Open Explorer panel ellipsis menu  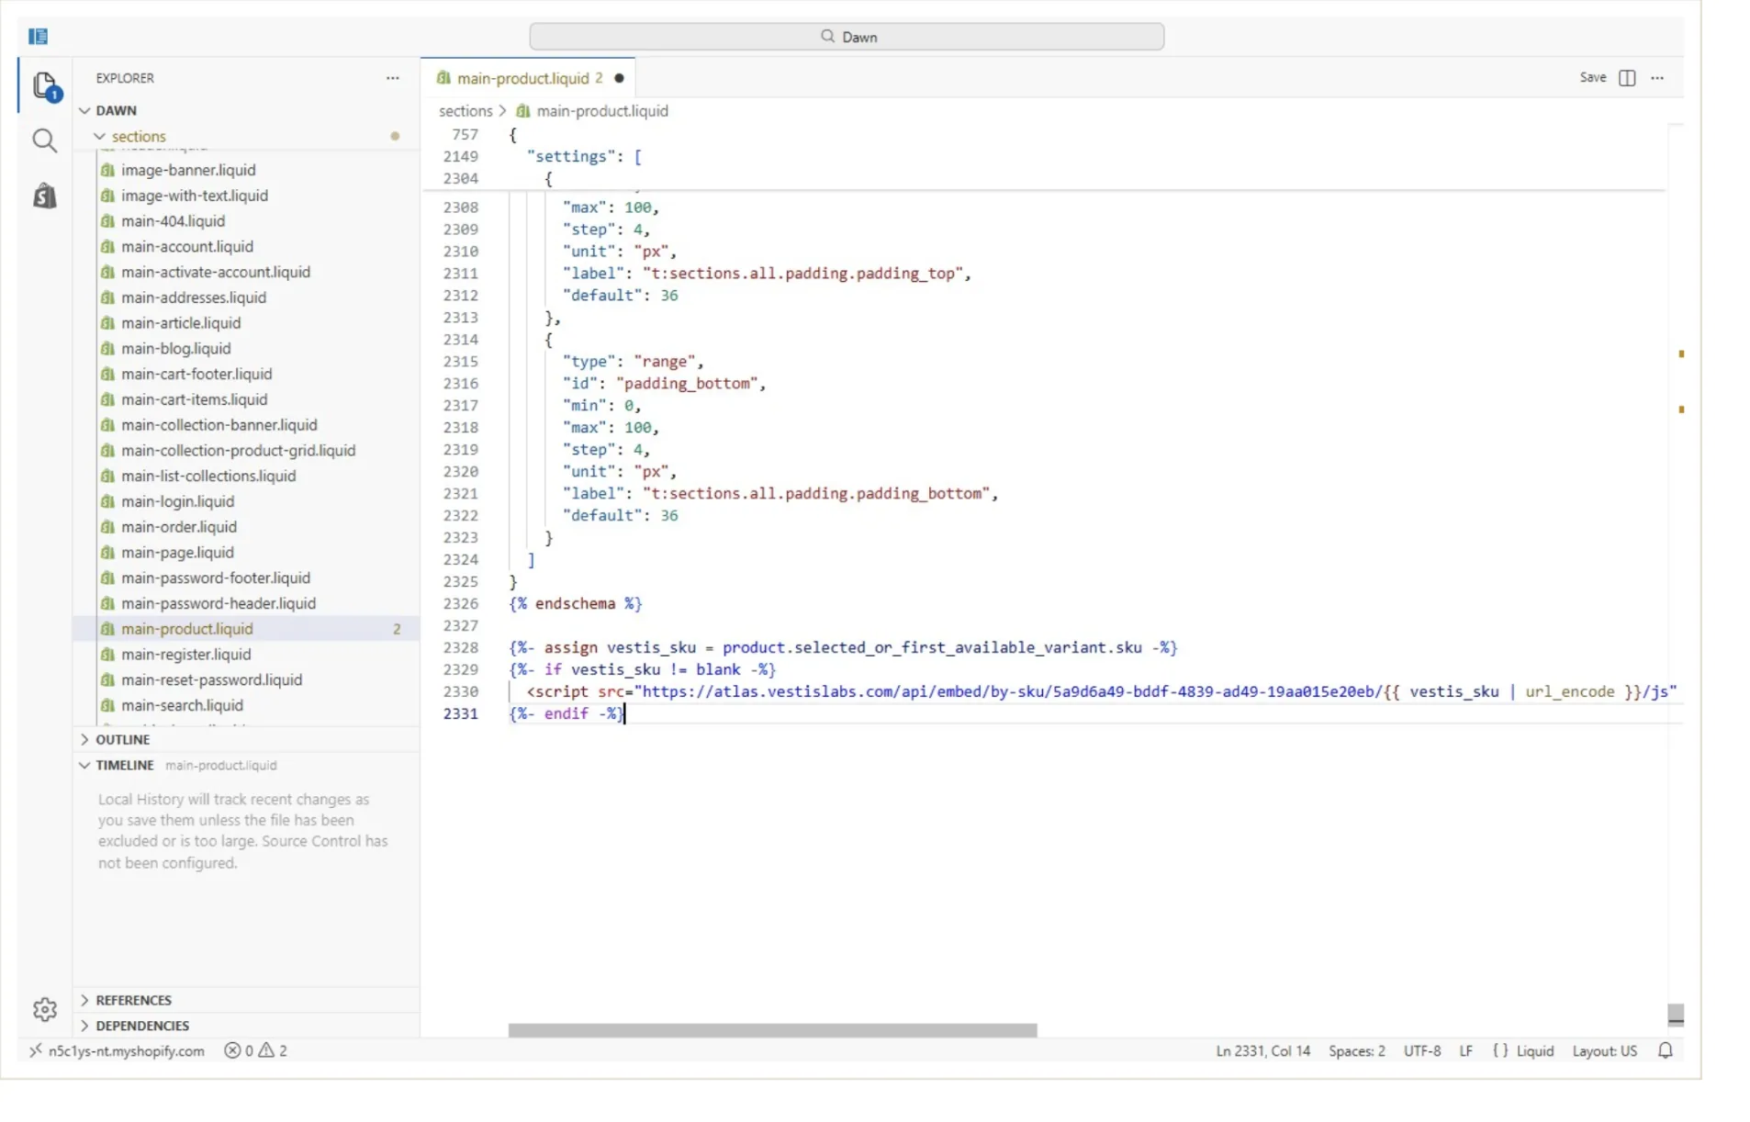click(x=393, y=78)
